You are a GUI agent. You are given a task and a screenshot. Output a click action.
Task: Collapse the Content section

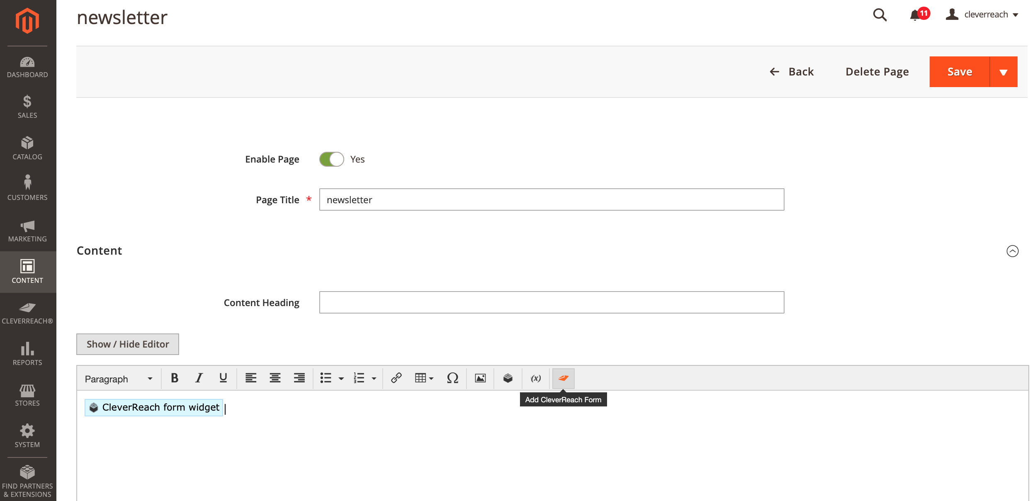click(x=1012, y=251)
